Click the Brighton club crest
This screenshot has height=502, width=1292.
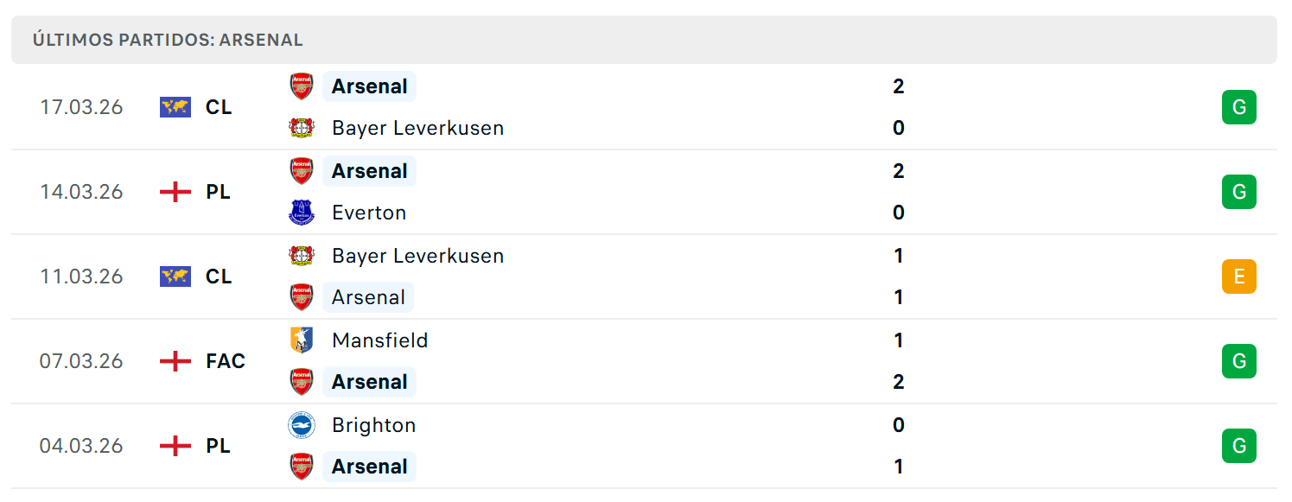click(302, 425)
